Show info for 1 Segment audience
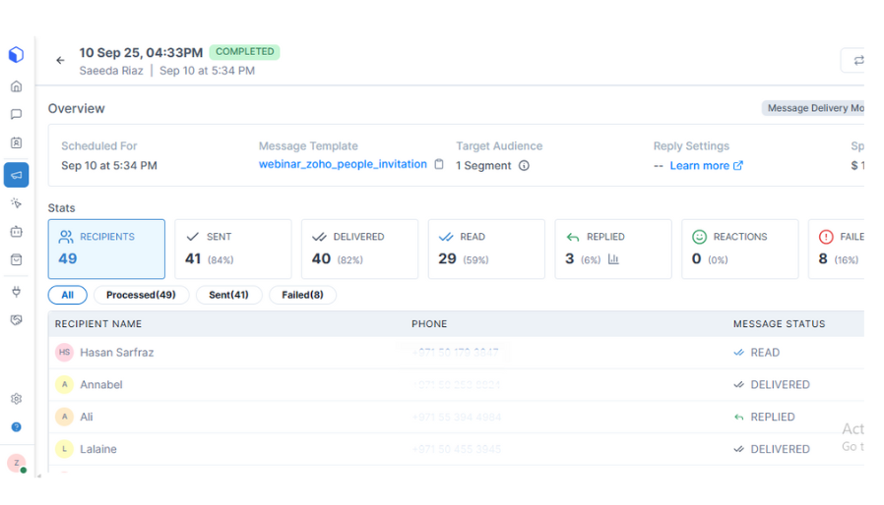This screenshot has width=884, height=505. point(524,166)
